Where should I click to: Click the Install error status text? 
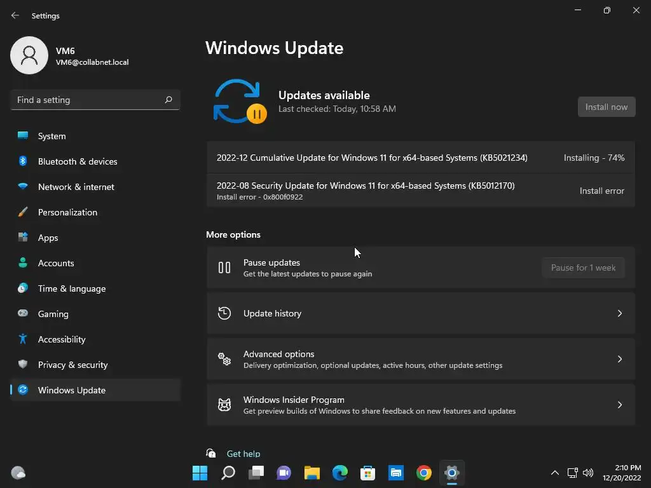[x=601, y=191]
